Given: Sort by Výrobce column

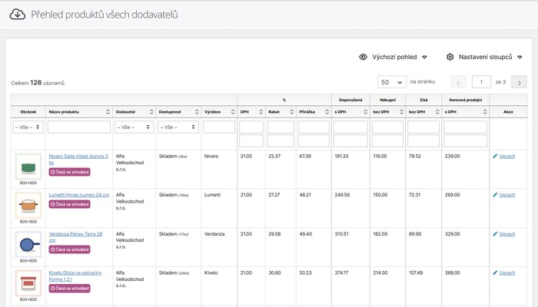Looking at the screenshot, I should [233, 112].
